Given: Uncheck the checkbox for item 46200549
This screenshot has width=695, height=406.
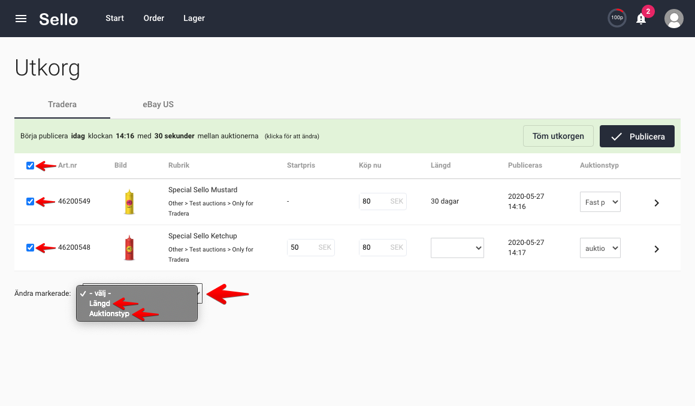Looking at the screenshot, I should point(30,201).
